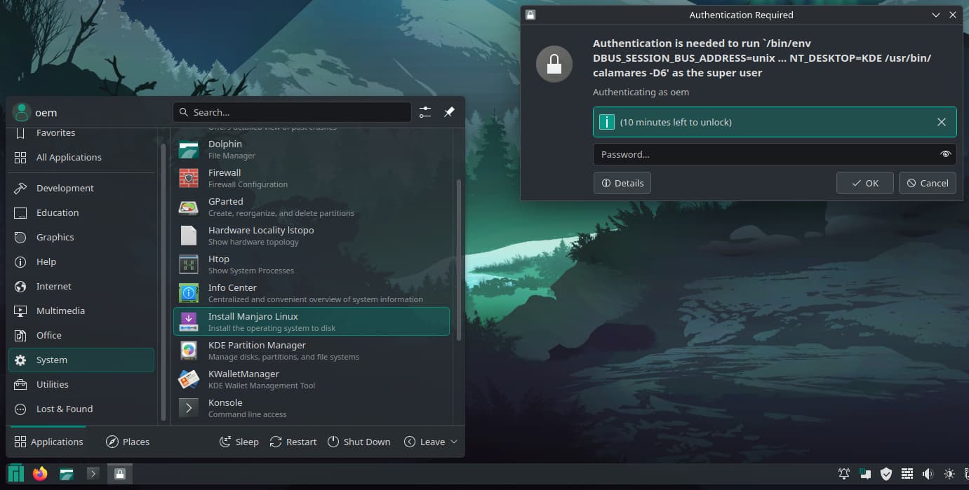Click the oem user avatar
This screenshot has width=969, height=490.
22,112
